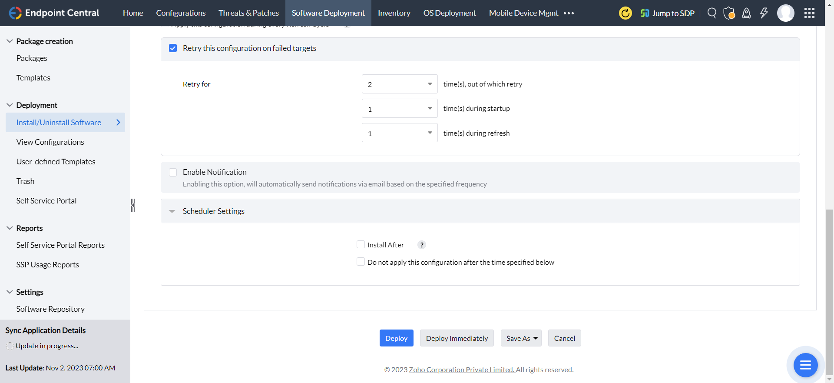Enable the Enable Notification checkbox

[173, 172]
